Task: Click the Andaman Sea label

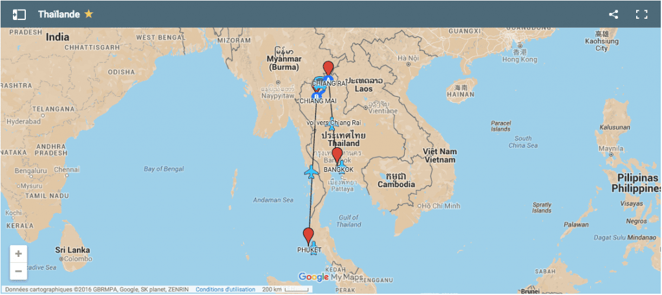Action: [x=273, y=200]
